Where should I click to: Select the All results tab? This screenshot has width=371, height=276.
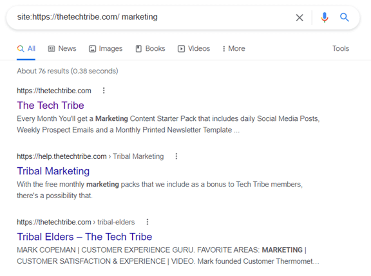tap(26, 49)
